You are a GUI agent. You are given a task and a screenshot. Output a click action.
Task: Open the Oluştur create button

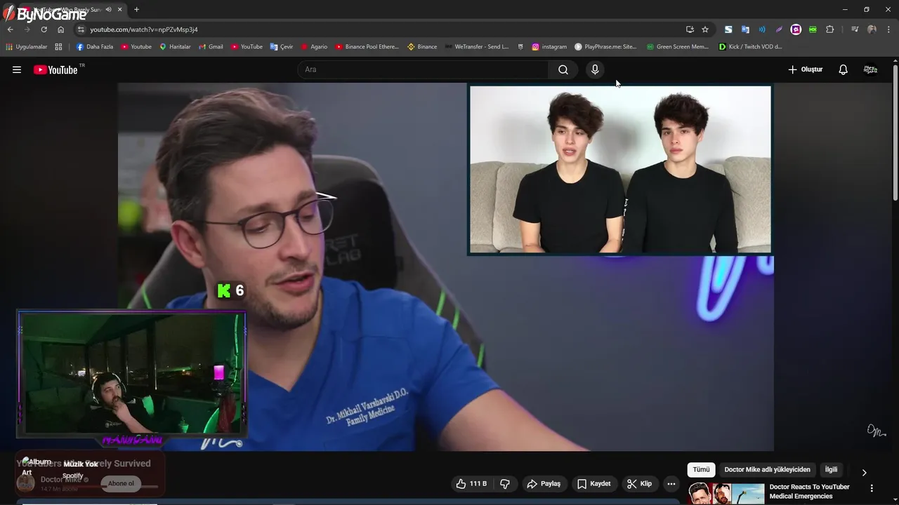tap(805, 69)
